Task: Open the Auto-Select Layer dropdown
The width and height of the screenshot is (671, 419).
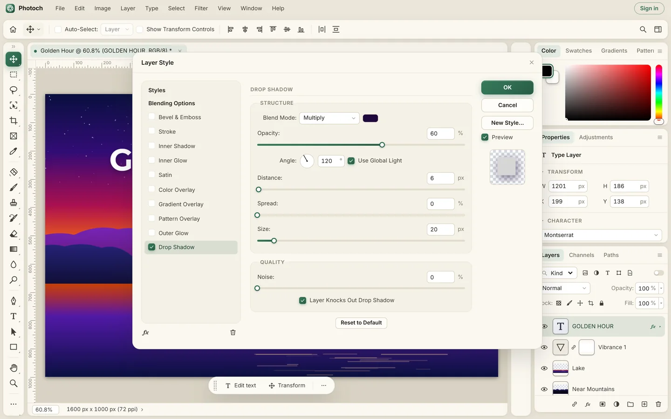Action: click(x=116, y=29)
